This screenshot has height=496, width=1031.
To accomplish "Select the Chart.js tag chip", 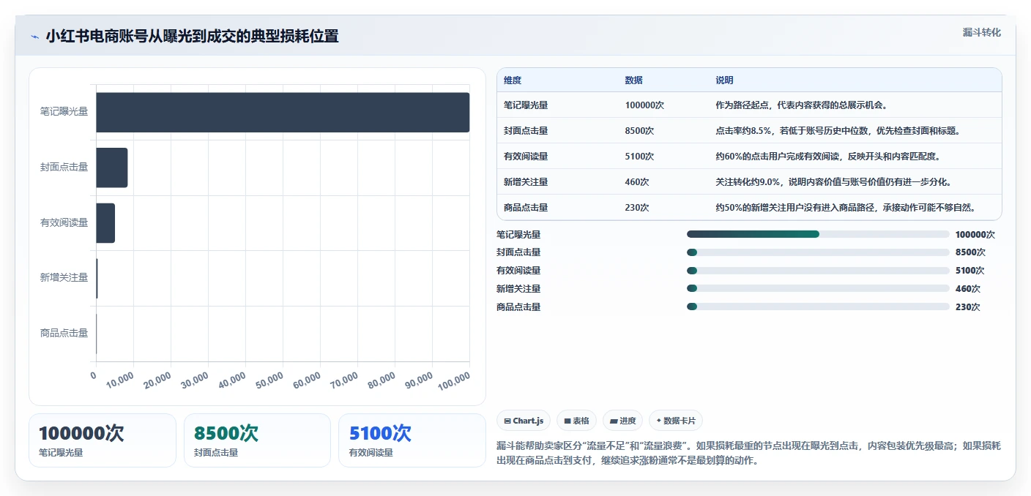I will tap(524, 421).
